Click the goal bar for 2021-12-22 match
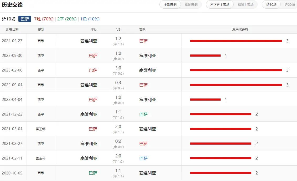The image size is (297, 181). (x=221, y=114)
